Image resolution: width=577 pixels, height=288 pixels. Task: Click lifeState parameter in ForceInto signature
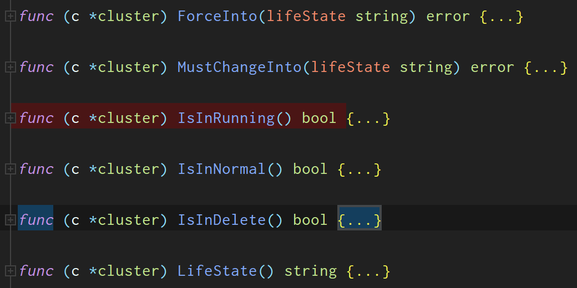[306, 17]
